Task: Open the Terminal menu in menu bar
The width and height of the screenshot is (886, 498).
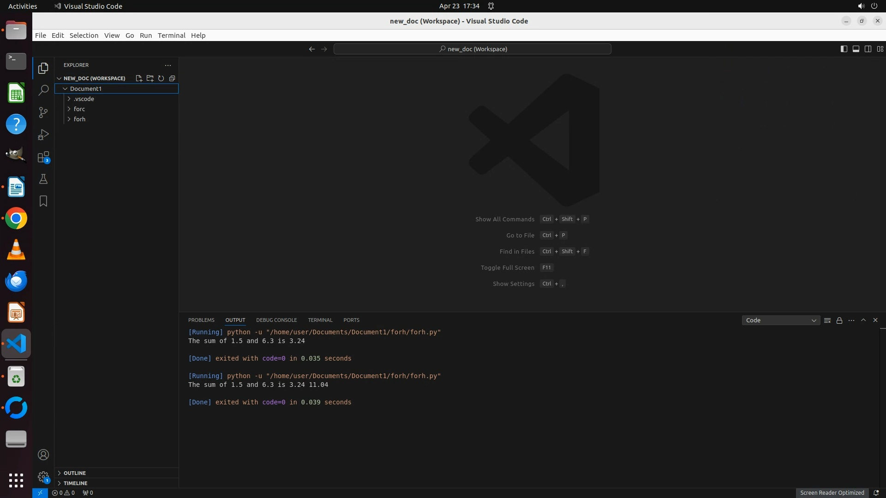Action: (171, 36)
